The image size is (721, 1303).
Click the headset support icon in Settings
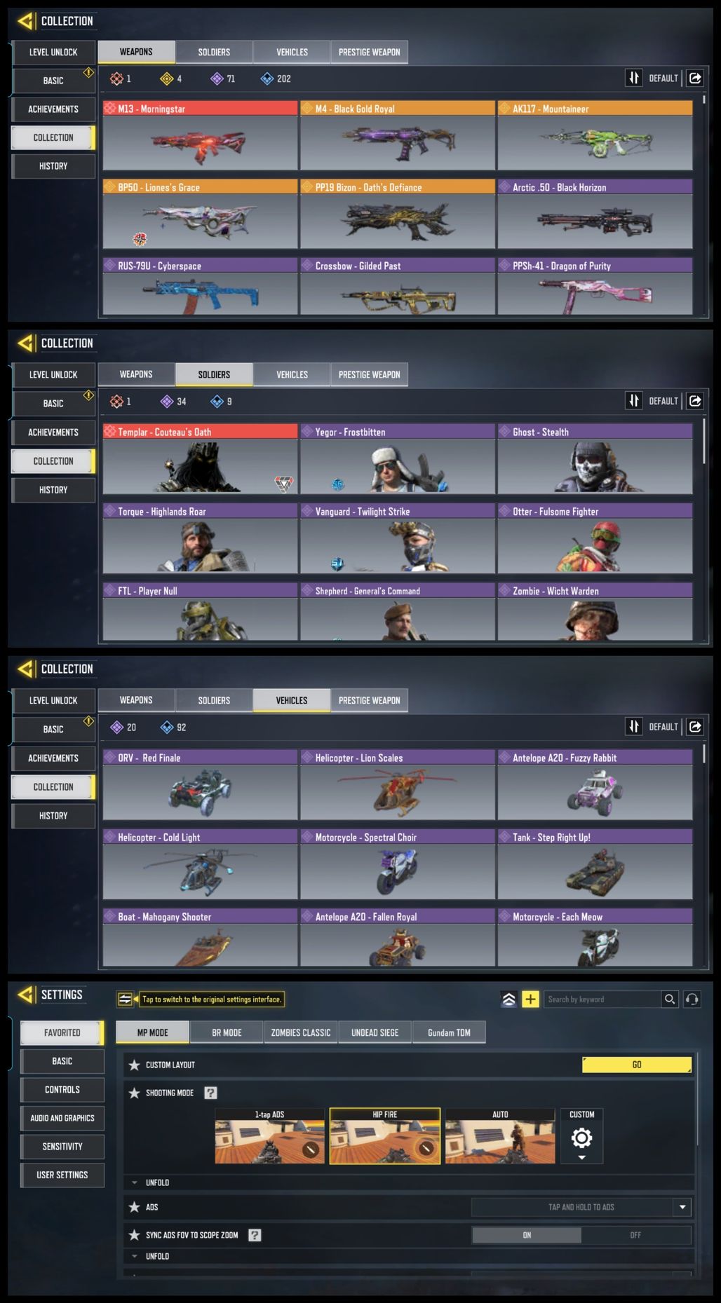click(x=692, y=1000)
